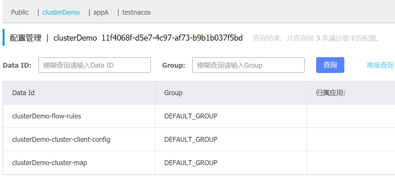This screenshot has width=395, height=176.
Task: Select the clusterDemo namespace tab
Action: pyautogui.click(x=61, y=12)
